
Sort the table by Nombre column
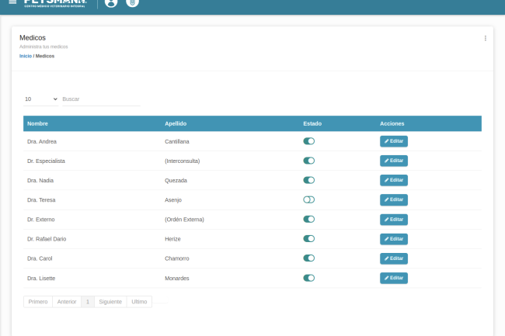(37, 123)
